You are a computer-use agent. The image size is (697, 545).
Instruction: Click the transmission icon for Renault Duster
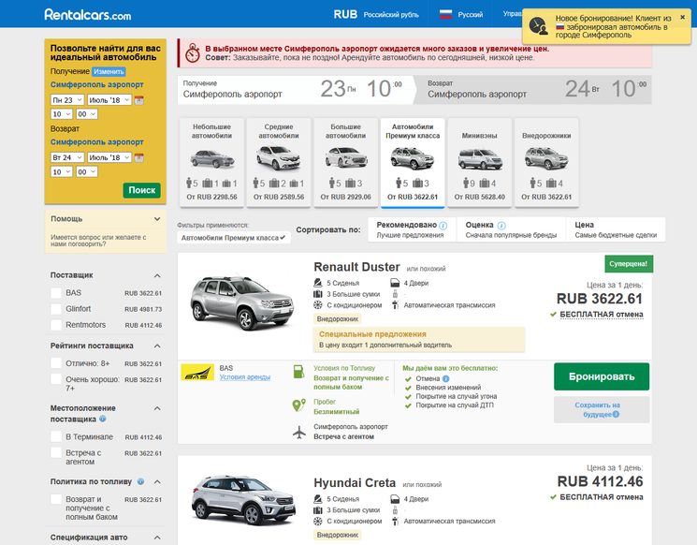(x=395, y=305)
